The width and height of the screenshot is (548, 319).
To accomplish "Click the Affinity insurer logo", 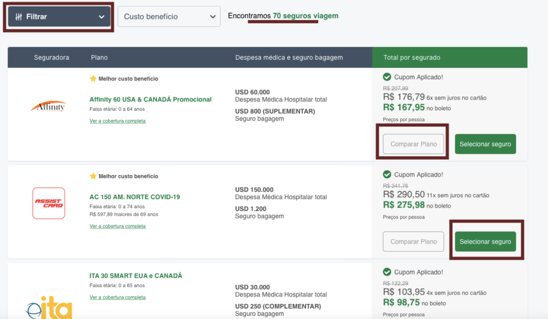I will (49, 106).
